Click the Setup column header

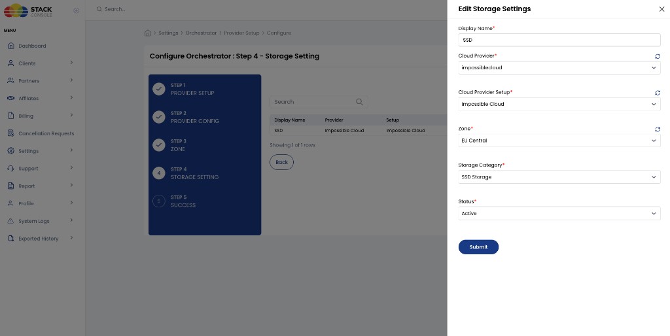point(393,120)
